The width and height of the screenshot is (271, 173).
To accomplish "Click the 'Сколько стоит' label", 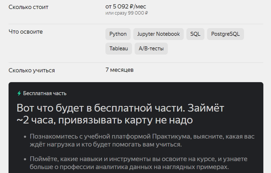I will (x=28, y=7).
